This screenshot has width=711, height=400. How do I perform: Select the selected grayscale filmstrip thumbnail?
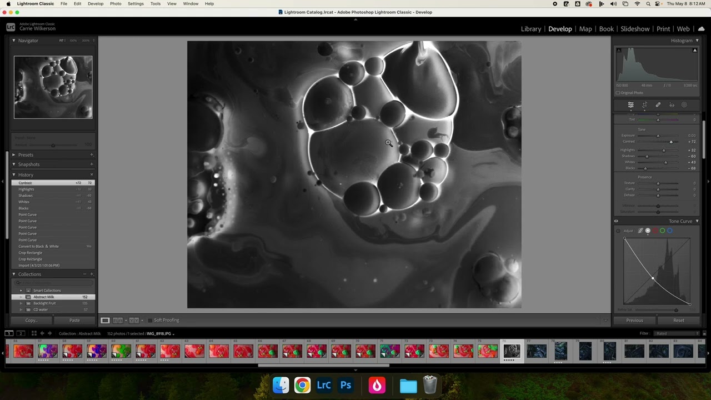(512, 351)
